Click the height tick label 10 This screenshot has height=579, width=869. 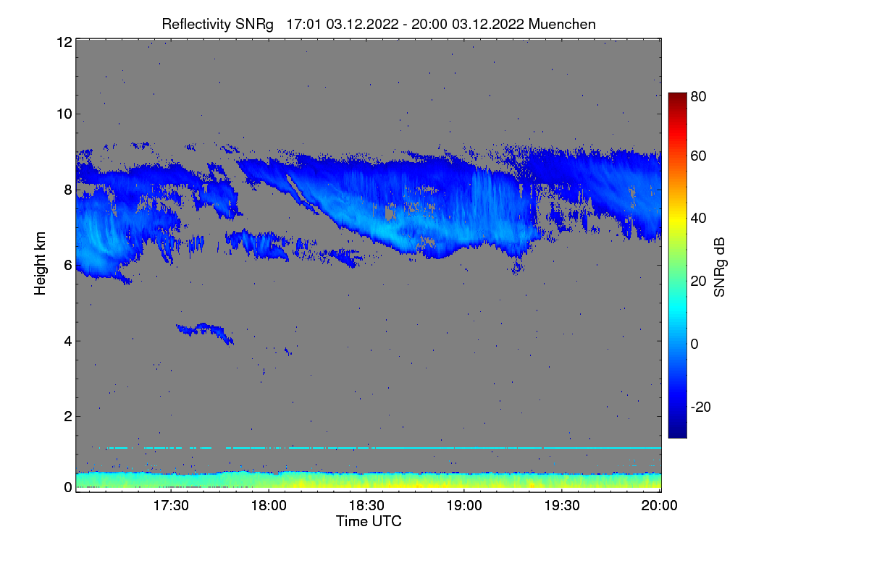[x=64, y=114]
